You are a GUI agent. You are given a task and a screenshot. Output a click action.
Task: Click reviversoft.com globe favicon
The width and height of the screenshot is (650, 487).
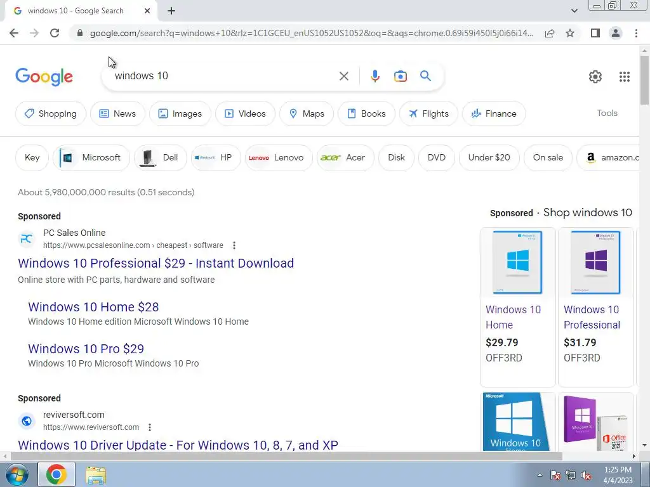tap(27, 421)
